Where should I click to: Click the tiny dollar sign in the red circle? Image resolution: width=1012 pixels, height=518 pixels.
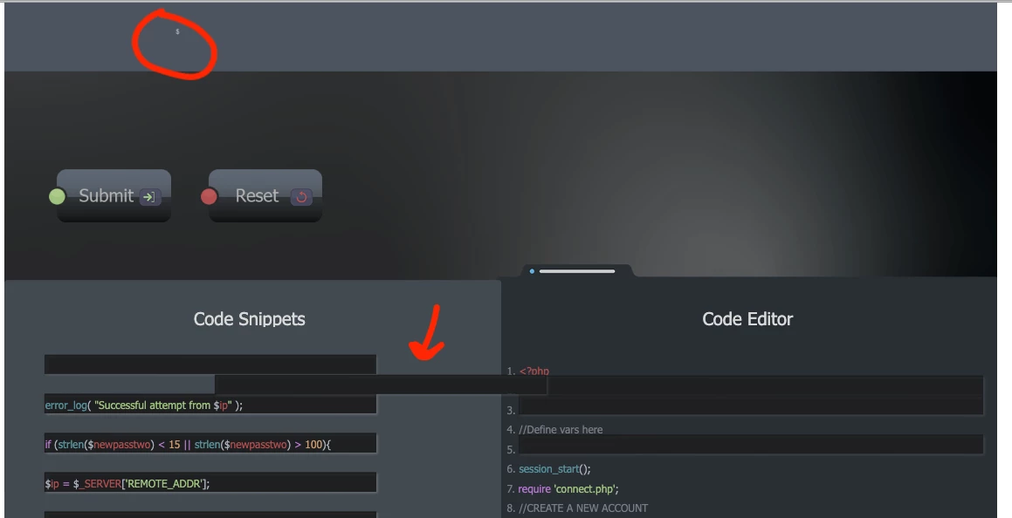(177, 31)
